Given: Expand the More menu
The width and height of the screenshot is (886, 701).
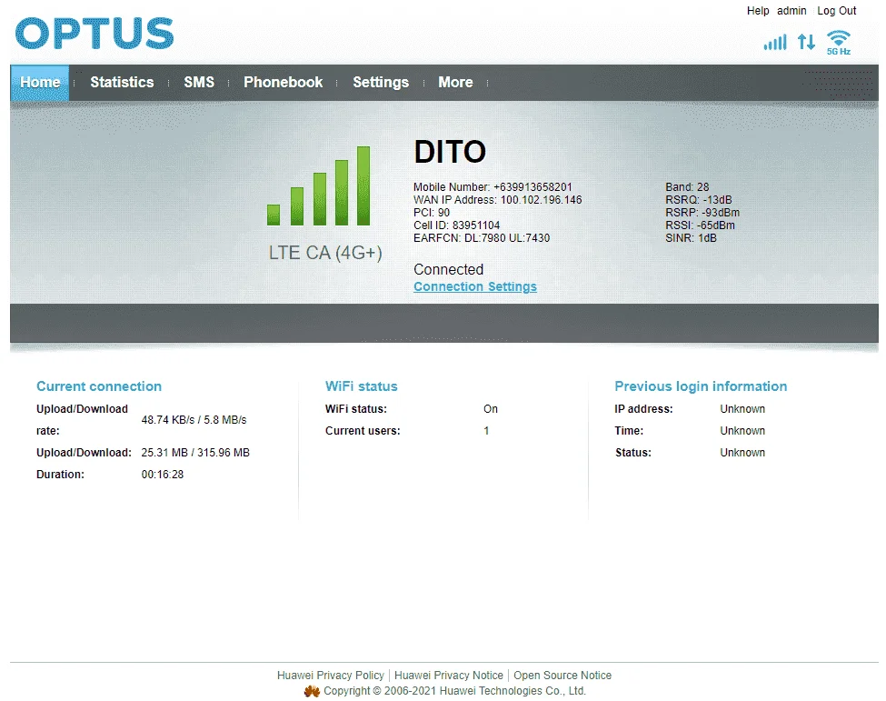Looking at the screenshot, I should (455, 83).
